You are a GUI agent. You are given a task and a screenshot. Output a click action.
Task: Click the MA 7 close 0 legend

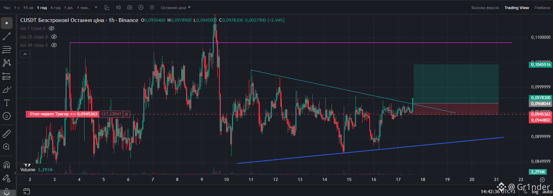(33, 28)
